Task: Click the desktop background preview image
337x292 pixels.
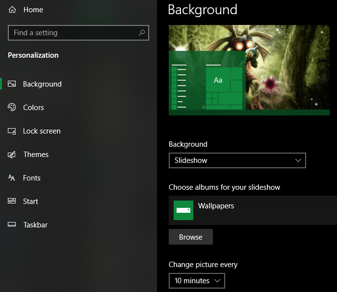Action: point(249,70)
